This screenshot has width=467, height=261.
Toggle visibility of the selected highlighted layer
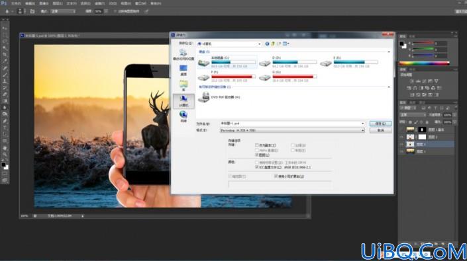402,144
